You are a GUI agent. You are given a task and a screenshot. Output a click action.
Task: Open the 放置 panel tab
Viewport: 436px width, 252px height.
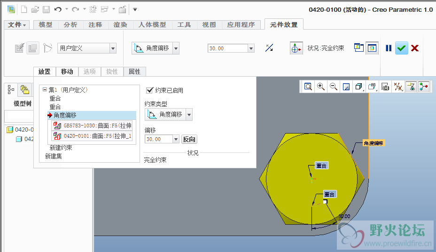pos(45,71)
